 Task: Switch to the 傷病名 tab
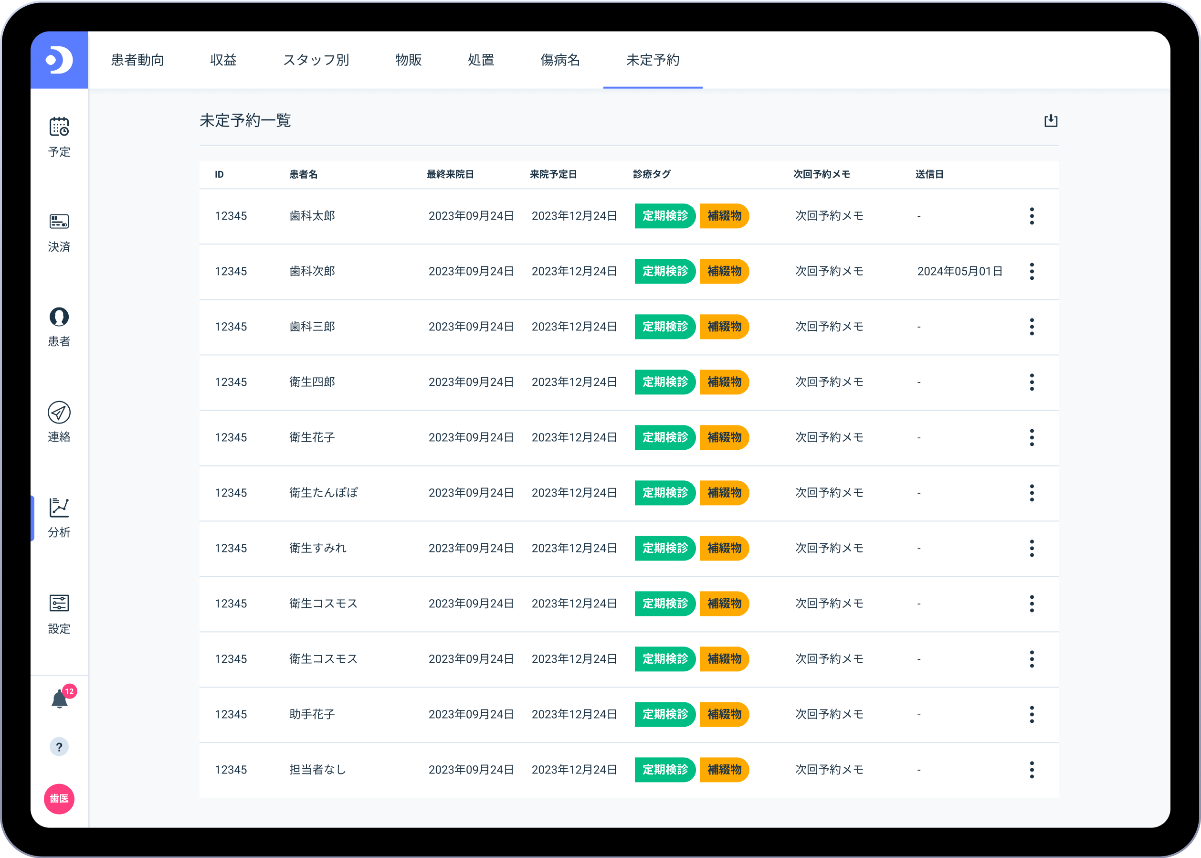(x=560, y=60)
